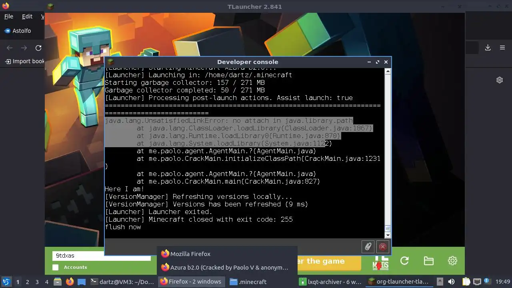Click the username field containing 9tdxas

click(x=101, y=256)
